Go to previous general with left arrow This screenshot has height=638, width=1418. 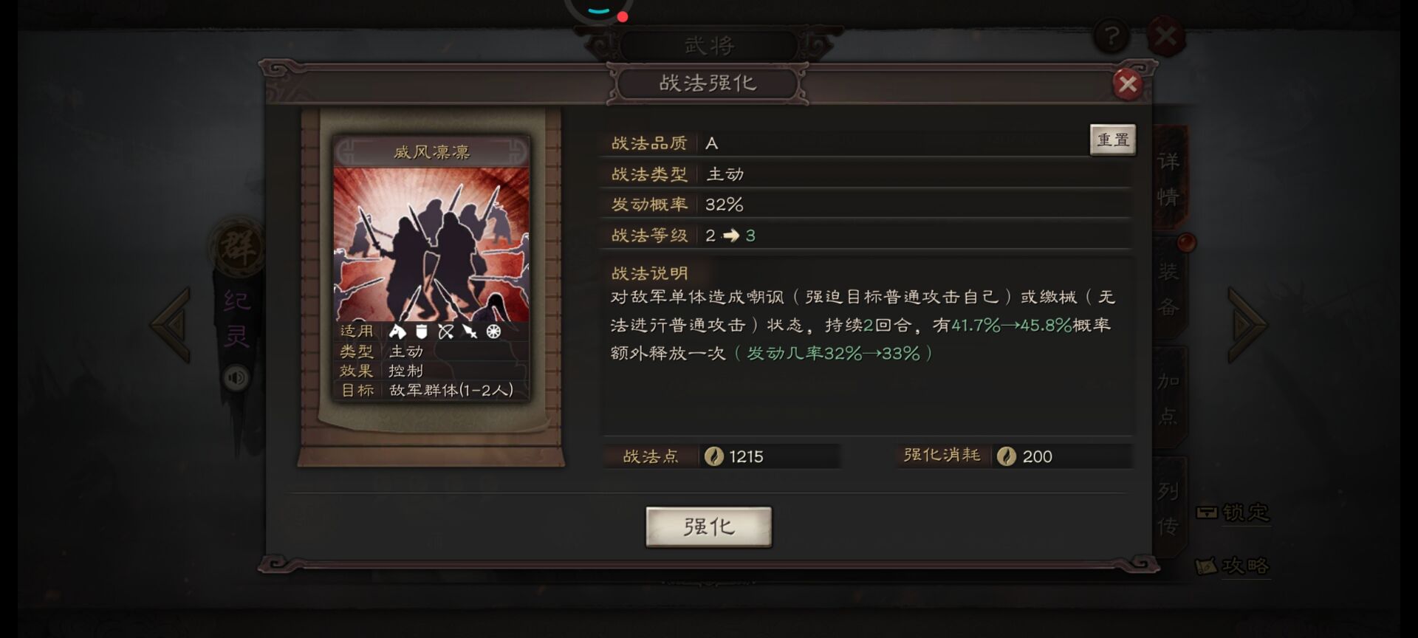point(171,324)
